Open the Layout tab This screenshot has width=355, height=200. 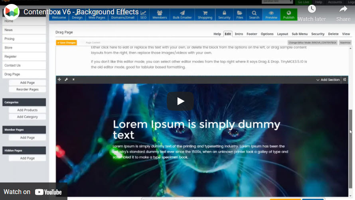pos(282,34)
